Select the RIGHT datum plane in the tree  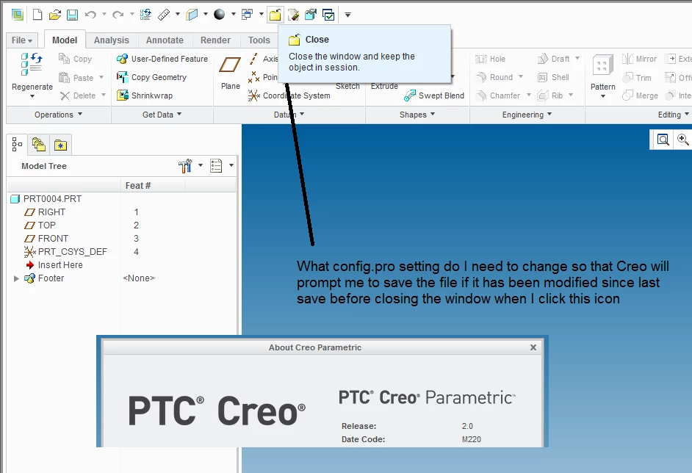[x=45, y=212]
